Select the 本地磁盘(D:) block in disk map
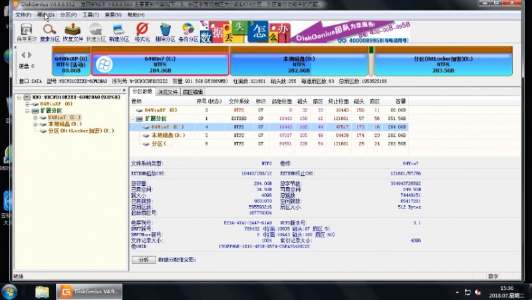This screenshot has height=300, width=532. [299, 61]
